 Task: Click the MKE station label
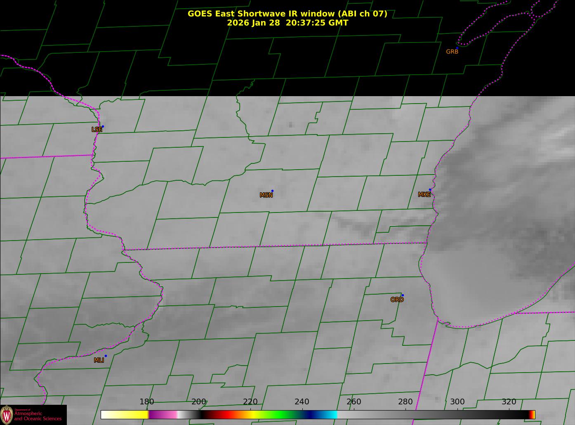click(424, 195)
